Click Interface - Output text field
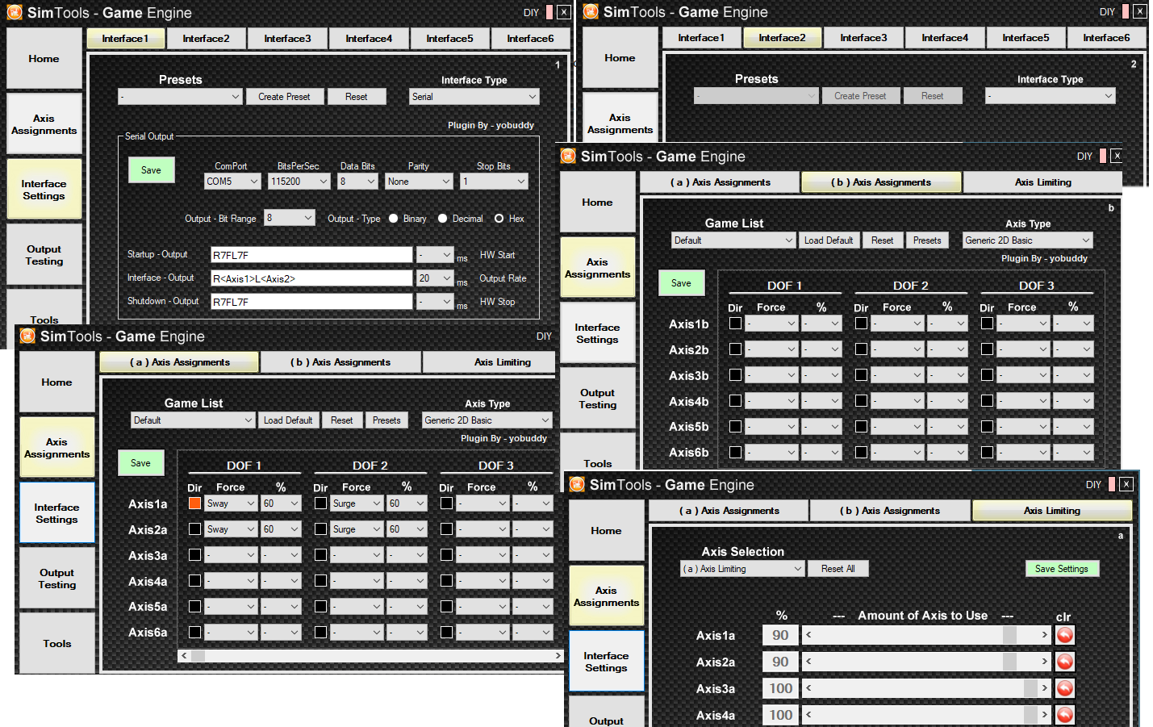Image resolution: width=1153 pixels, height=727 pixels. tap(311, 278)
